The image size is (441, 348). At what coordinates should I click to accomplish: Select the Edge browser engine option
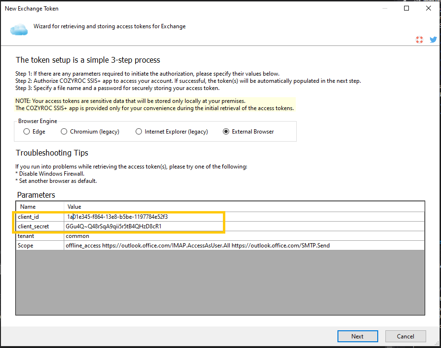point(27,132)
